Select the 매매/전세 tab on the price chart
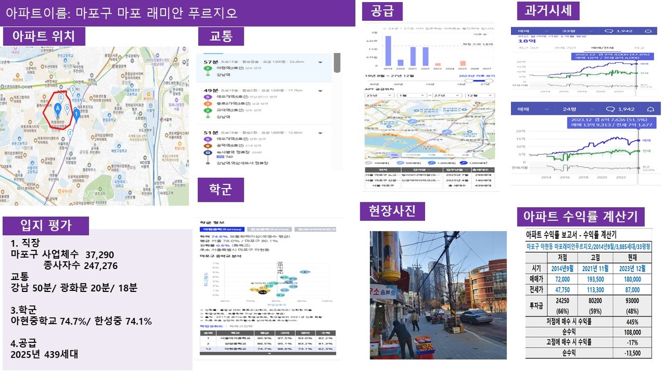This screenshot has width=666, height=374. 602,48
